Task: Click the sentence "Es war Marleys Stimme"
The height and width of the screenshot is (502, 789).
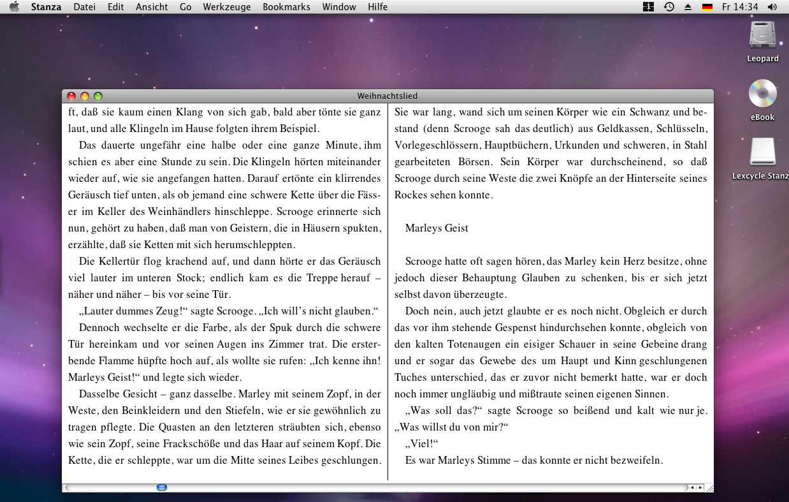Action: pyautogui.click(x=457, y=460)
